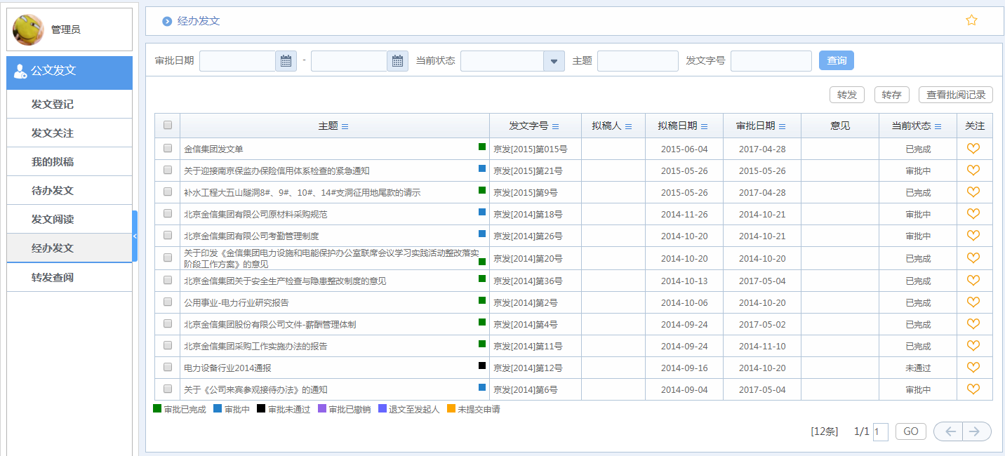Image resolution: width=1005 pixels, height=456 pixels.
Task: Open the sort menu on the 主题 column header
Action: click(x=345, y=125)
